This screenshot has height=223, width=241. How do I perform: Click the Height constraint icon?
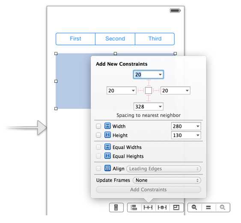click(107, 135)
